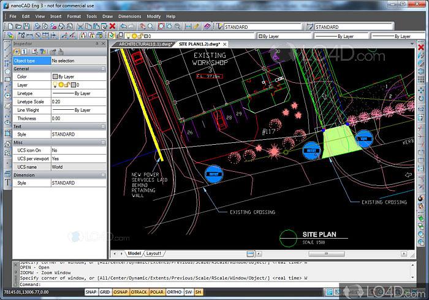Disable POLAR tracking in status bar

tap(157, 292)
